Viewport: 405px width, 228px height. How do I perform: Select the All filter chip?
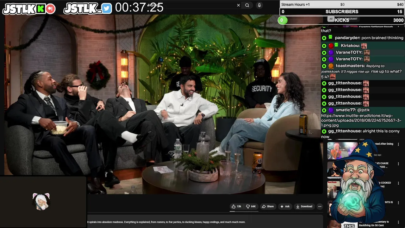coord(331,19)
